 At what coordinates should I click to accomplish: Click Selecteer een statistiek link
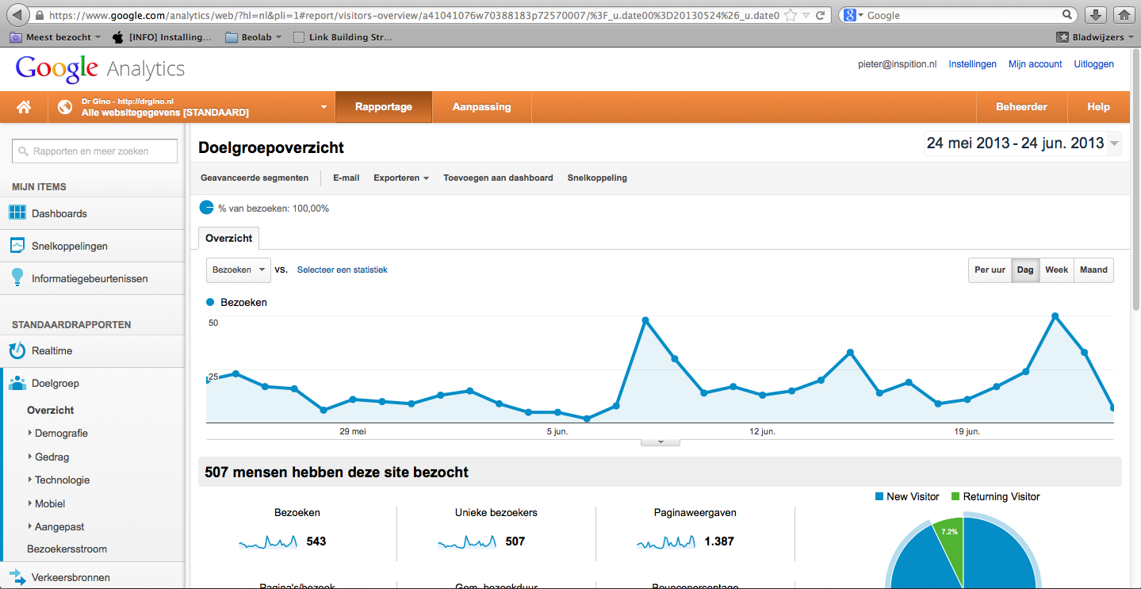(x=343, y=270)
